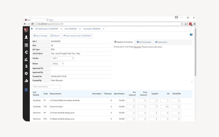Click the Tolerance column header
The width and height of the screenshot is (219, 137).
pyautogui.click(x=108, y=94)
